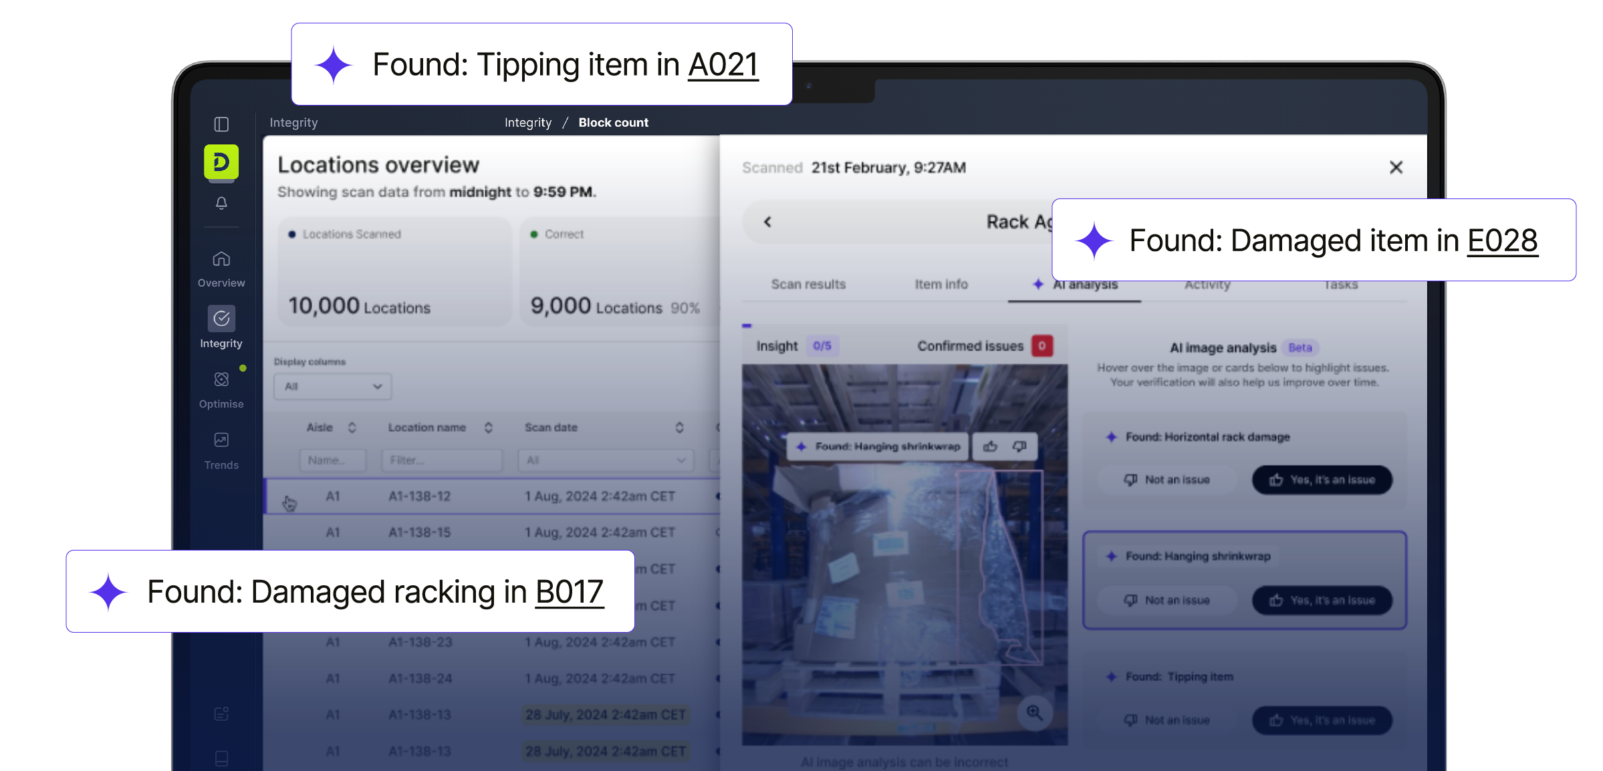Image resolution: width=1603 pixels, height=771 pixels.
Task: Thumbs up the Hanging shrinkwrap image label
Action: [990, 446]
